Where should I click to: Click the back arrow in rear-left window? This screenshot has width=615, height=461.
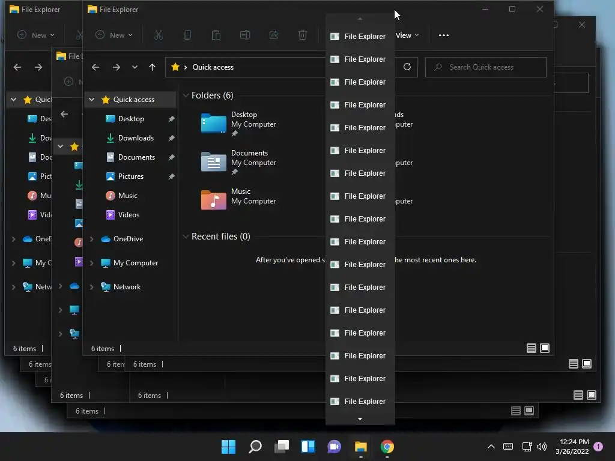(17, 67)
